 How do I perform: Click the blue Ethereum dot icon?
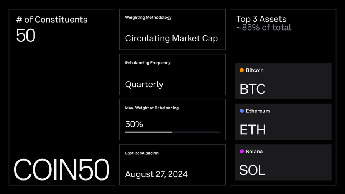[x=242, y=111]
